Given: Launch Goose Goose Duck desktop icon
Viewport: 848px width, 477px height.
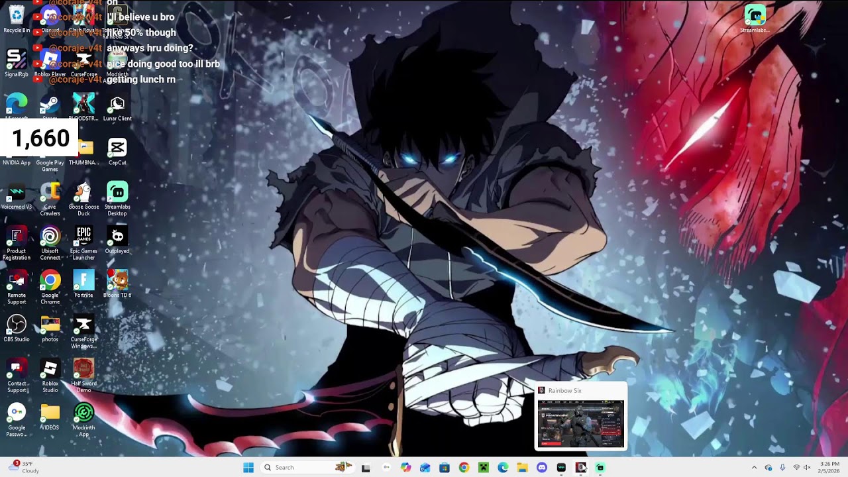Looking at the screenshot, I should click(x=83, y=199).
